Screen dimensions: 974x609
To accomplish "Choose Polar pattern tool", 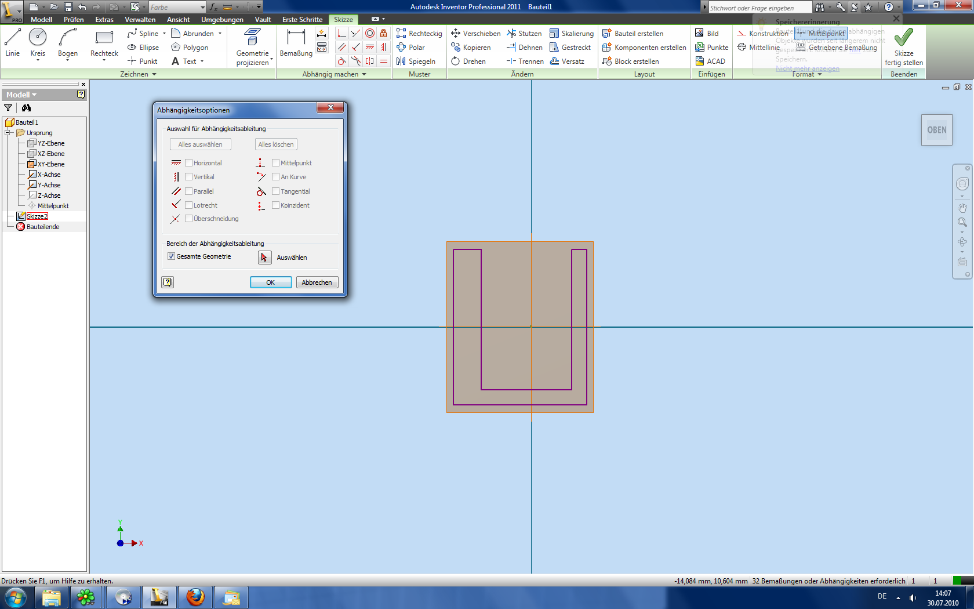I will [x=410, y=48].
